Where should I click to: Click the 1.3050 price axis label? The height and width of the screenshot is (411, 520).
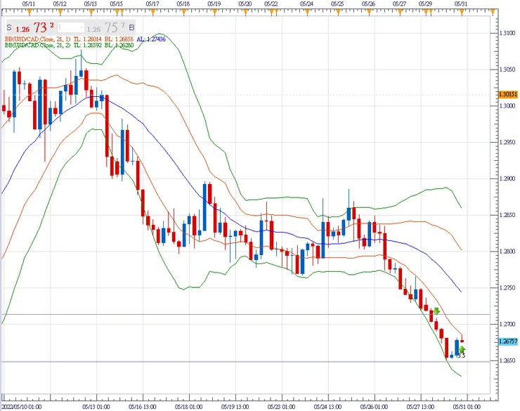pos(507,70)
